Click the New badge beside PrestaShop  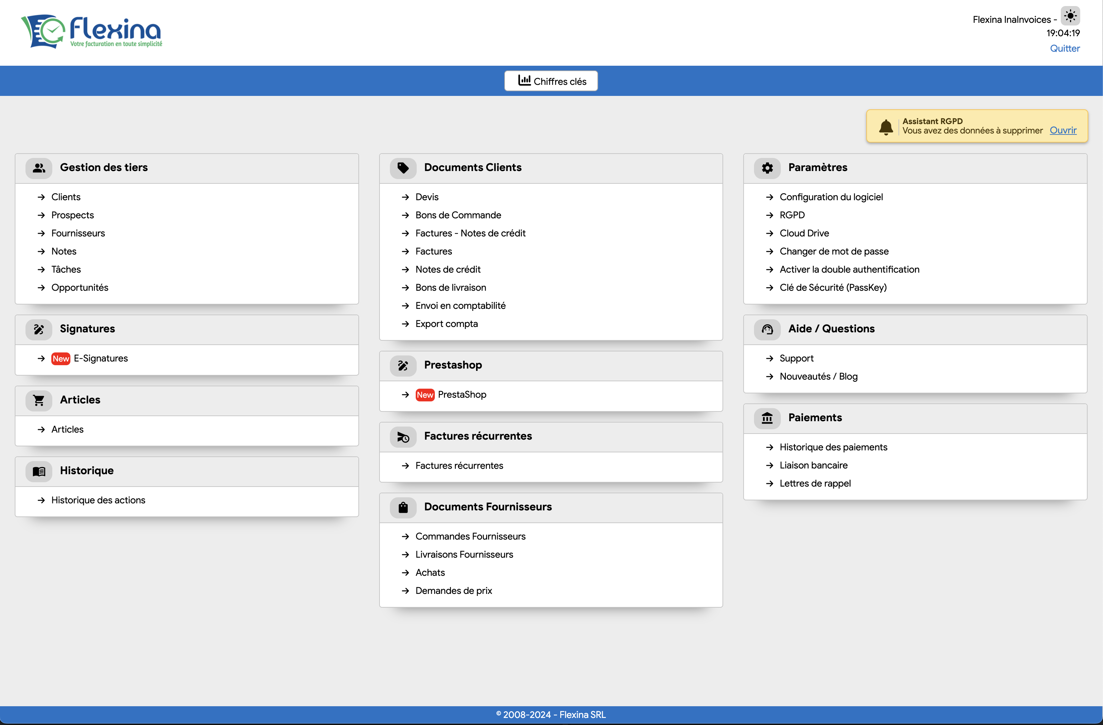pyautogui.click(x=425, y=395)
